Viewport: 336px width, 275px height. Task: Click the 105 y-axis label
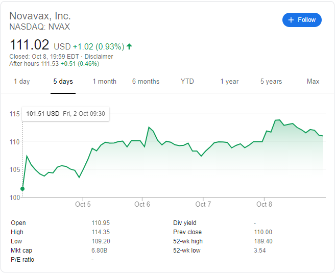pos(15,169)
